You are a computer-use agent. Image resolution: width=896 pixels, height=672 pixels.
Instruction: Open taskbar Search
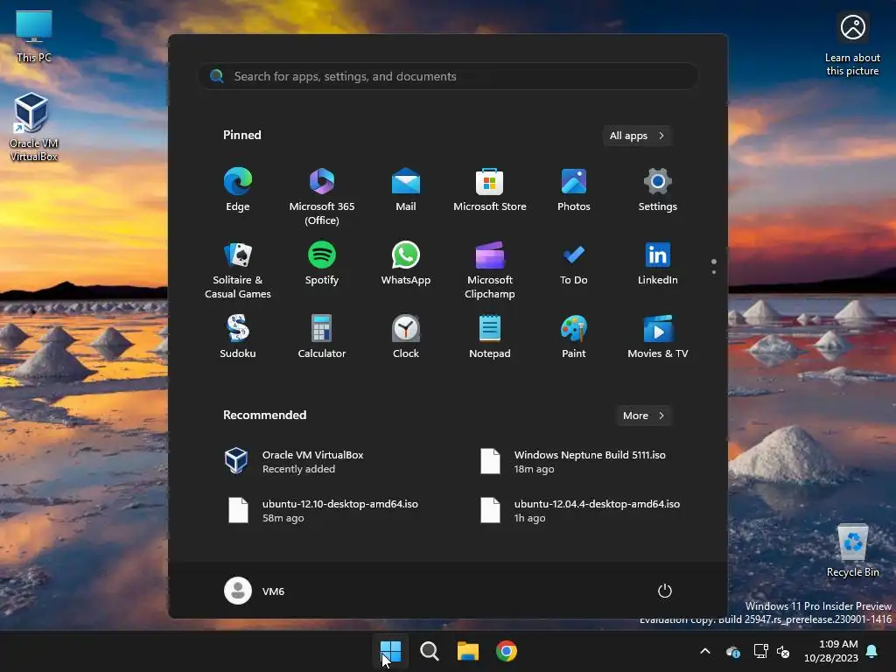(429, 651)
